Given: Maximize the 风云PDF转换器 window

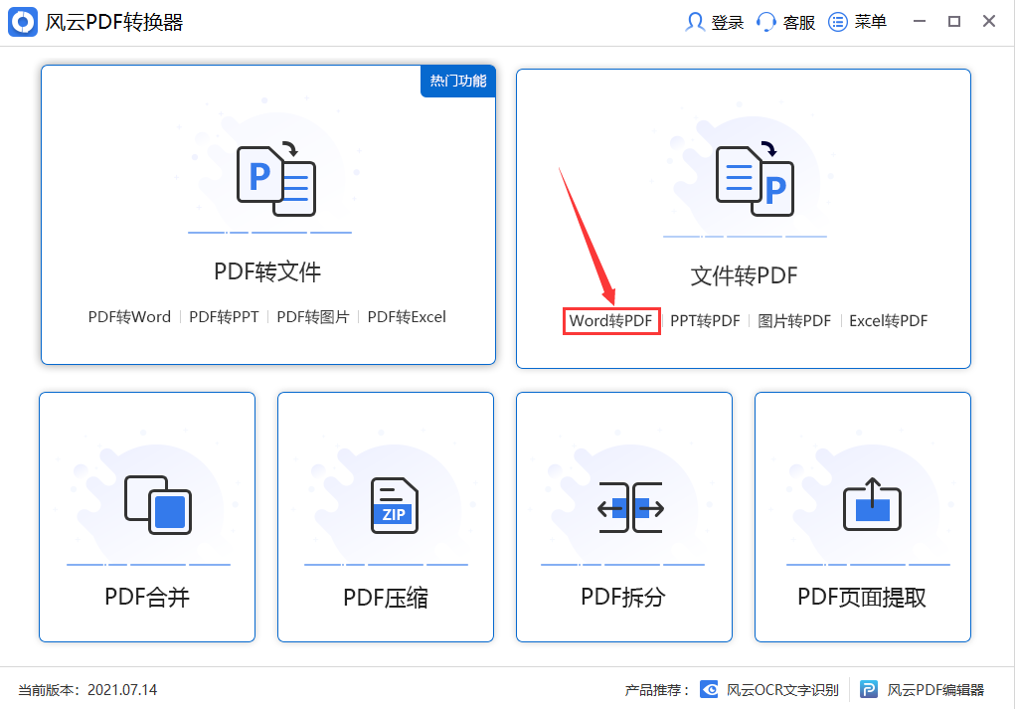Looking at the screenshot, I should pyautogui.click(x=954, y=21).
